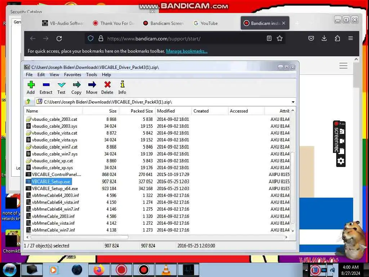Click the Manage bookmarks link
The image size is (369, 277).
click(187, 51)
